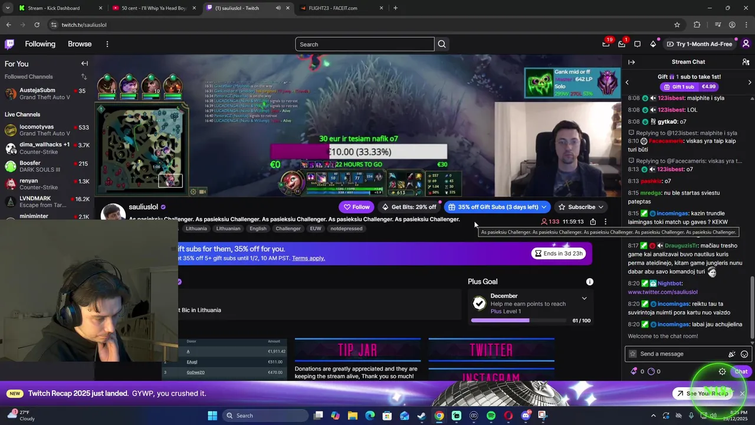Click the Bits balance icon below chat
Viewport: 755px width, 425px height.
[x=634, y=371]
